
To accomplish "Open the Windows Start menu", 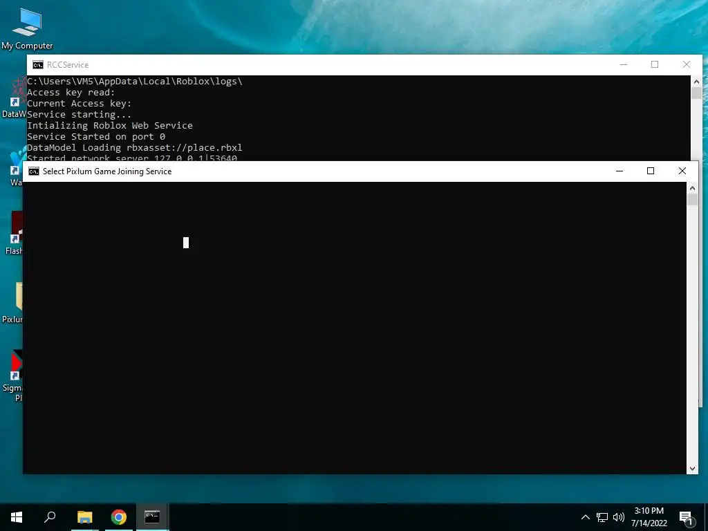I will click(17, 517).
